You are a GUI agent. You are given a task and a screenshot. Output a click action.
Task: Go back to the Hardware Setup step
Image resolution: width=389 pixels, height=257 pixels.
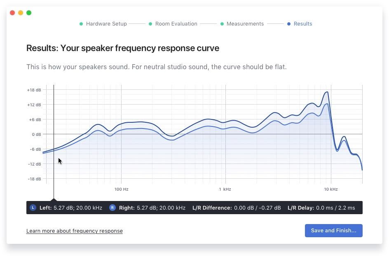click(x=106, y=24)
